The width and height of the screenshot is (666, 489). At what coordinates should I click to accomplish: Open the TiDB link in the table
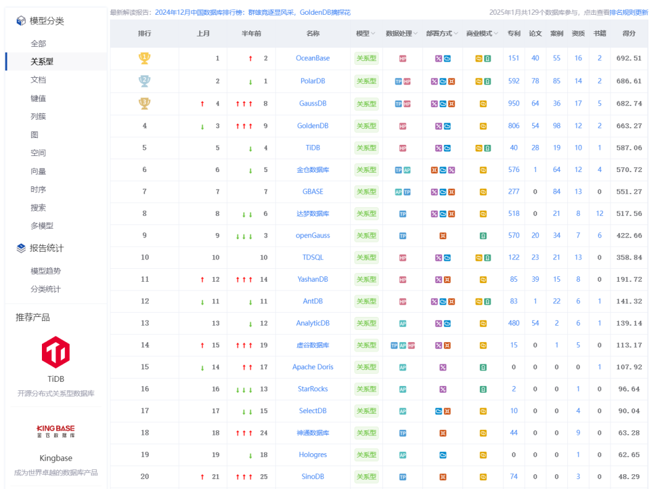tap(313, 148)
